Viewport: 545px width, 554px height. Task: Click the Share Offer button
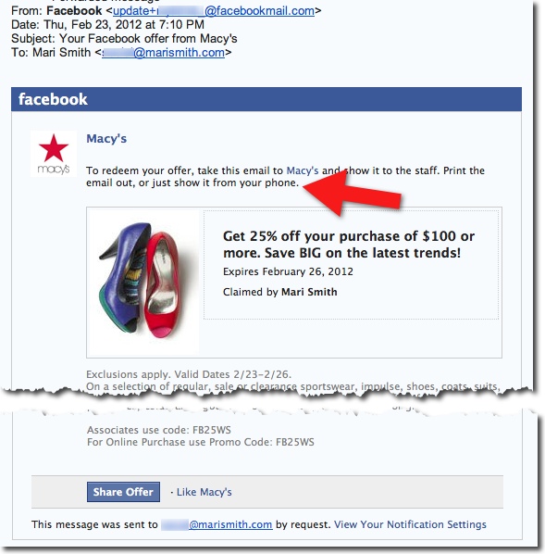(123, 491)
